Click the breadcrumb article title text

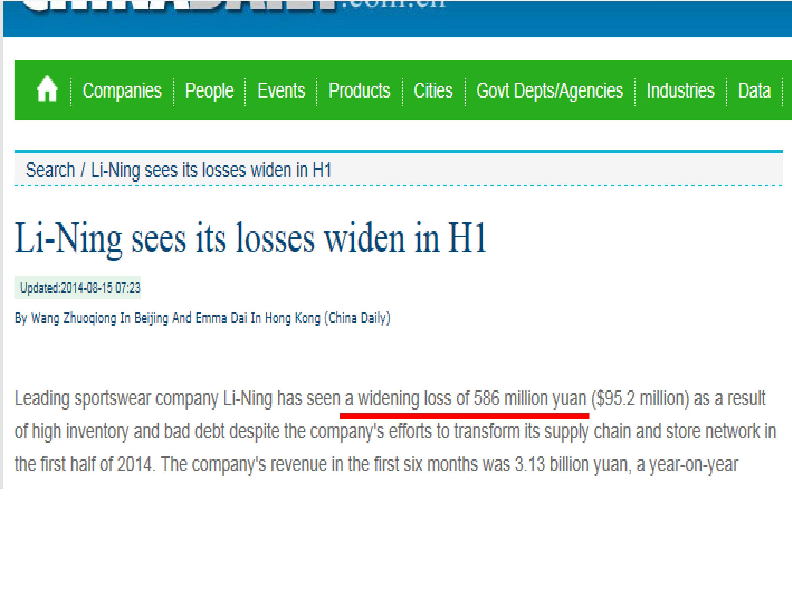coord(211,170)
